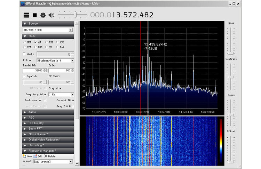261x169 pixels.
Task: Select the USB demodulation mode
Action: [57, 42]
